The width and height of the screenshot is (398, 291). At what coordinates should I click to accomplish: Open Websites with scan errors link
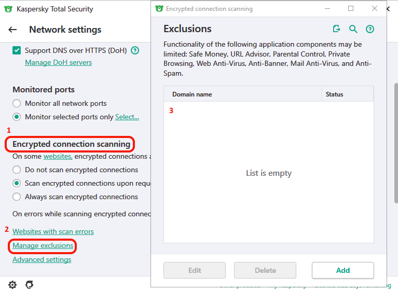click(x=53, y=231)
